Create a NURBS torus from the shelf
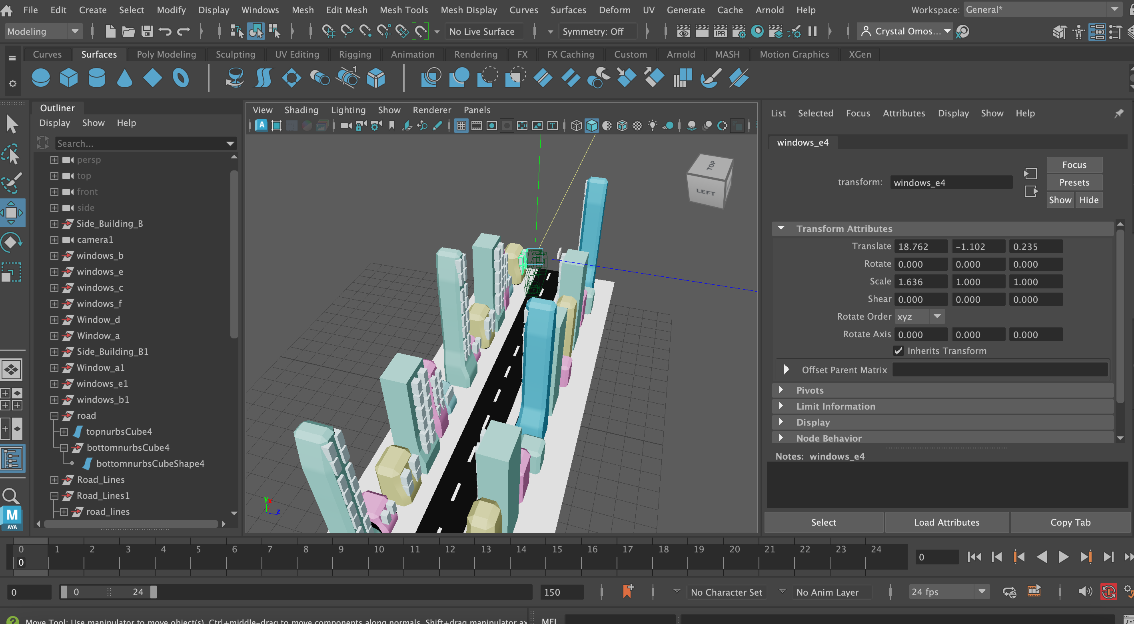Viewport: 1134px width, 624px height. pyautogui.click(x=180, y=78)
